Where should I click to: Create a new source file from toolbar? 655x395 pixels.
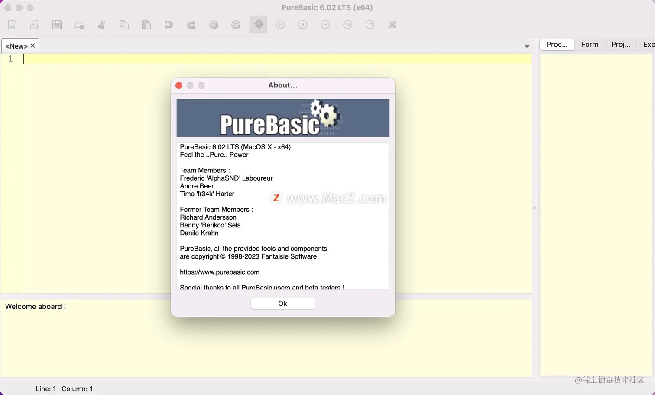pyautogui.click(x=13, y=25)
